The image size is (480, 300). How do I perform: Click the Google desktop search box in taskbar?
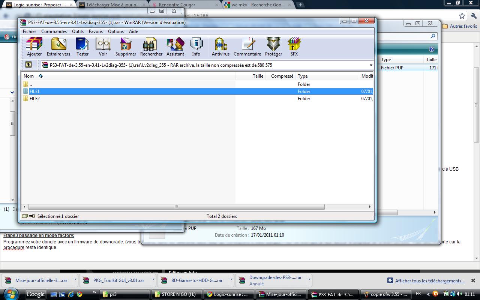click(35, 294)
